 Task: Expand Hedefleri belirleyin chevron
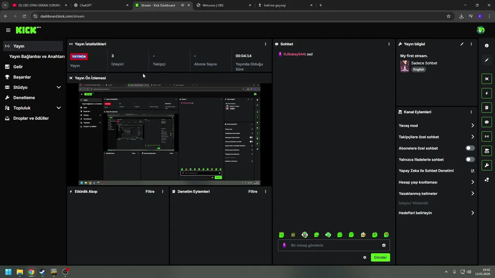coord(473,213)
